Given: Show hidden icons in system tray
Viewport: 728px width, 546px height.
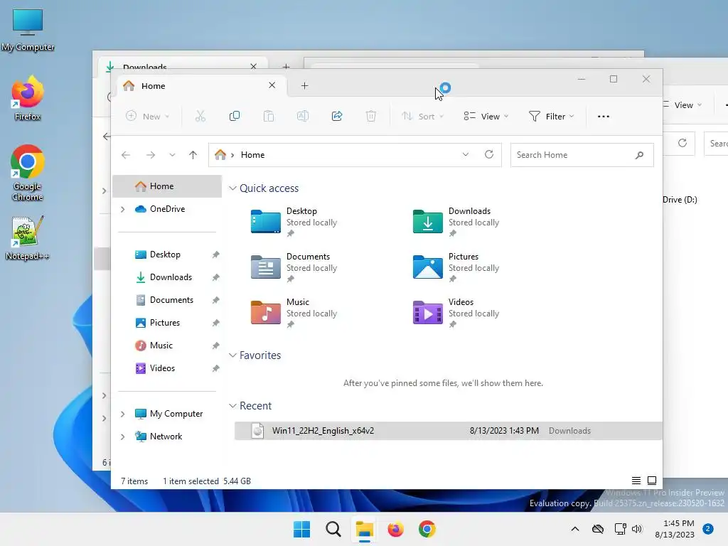Looking at the screenshot, I should tap(574, 529).
